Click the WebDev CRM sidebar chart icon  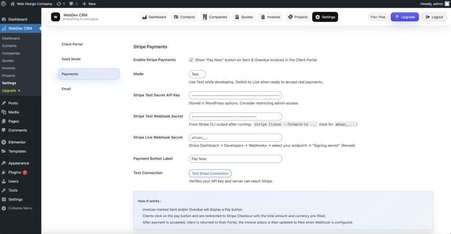pyautogui.click(x=4, y=29)
